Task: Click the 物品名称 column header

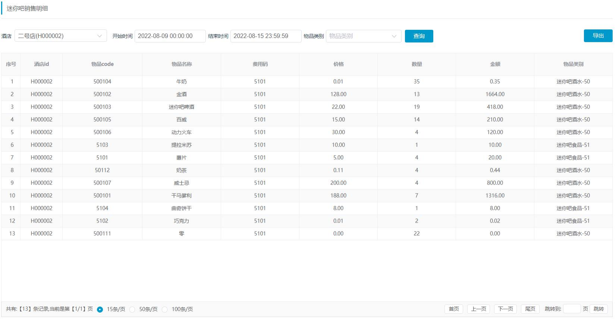Action: (182, 64)
